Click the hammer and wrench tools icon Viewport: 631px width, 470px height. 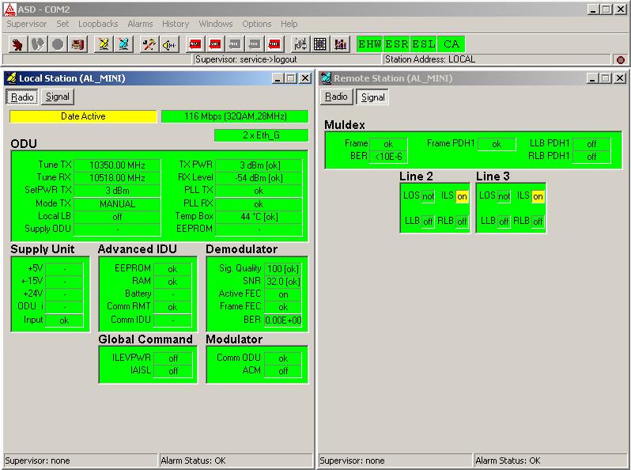click(149, 44)
